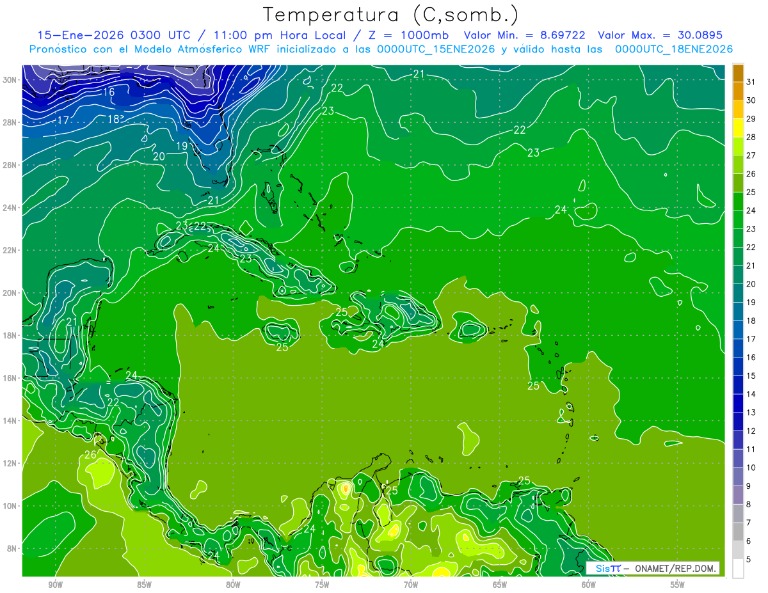Click the 10N latitude axis label
768x593 pixels.
pos(10,506)
